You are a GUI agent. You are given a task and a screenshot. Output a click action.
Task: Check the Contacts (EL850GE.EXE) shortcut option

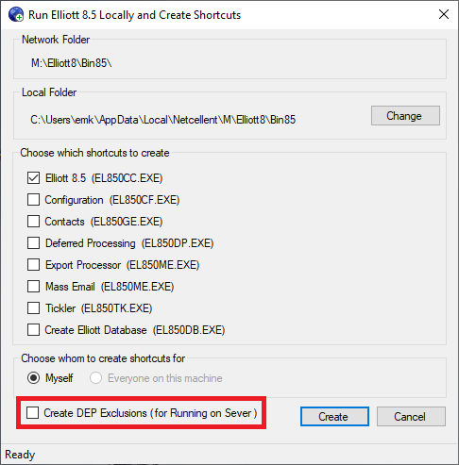point(33,222)
